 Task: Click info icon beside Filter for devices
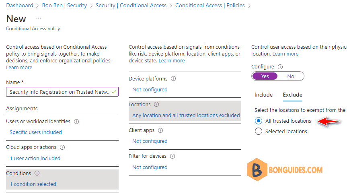tap(172, 156)
